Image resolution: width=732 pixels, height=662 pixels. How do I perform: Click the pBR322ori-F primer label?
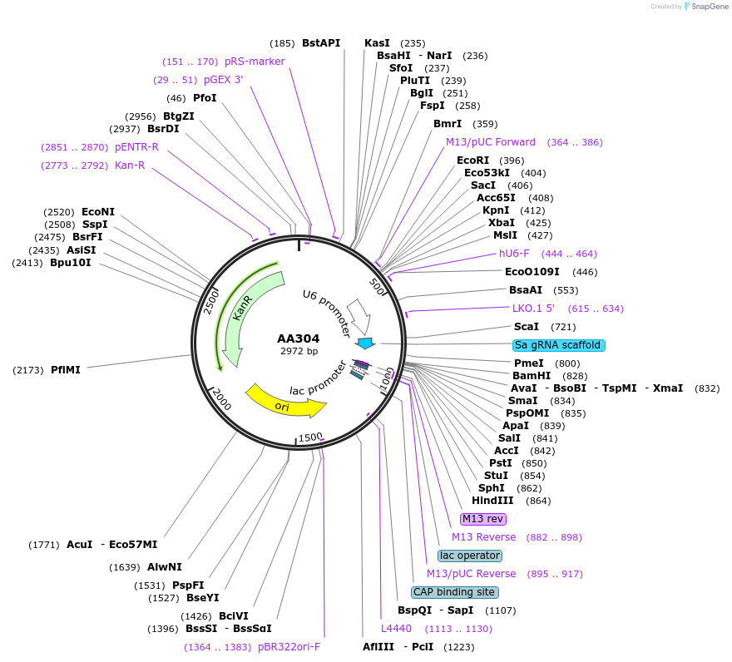coord(288,646)
